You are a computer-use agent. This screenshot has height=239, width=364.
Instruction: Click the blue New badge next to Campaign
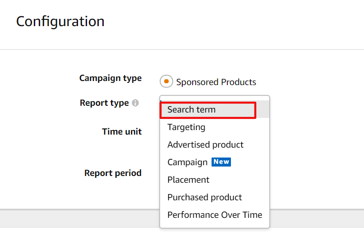tap(221, 162)
